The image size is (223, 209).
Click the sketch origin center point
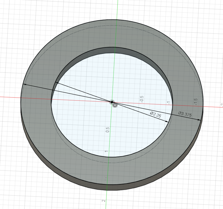click(x=112, y=102)
